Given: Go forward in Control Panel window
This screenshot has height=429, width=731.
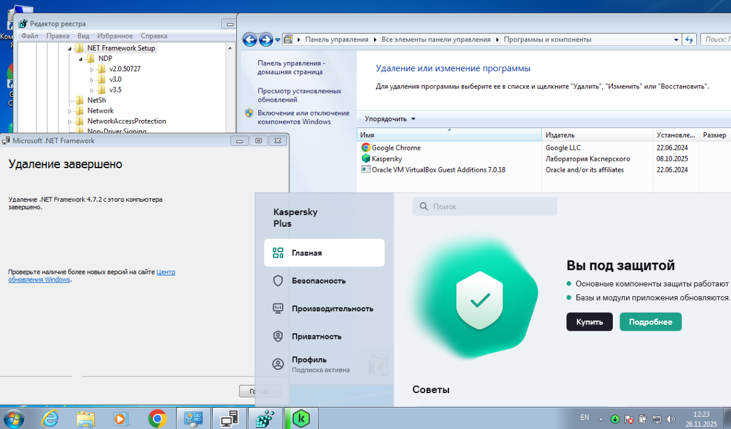Looking at the screenshot, I should point(266,40).
